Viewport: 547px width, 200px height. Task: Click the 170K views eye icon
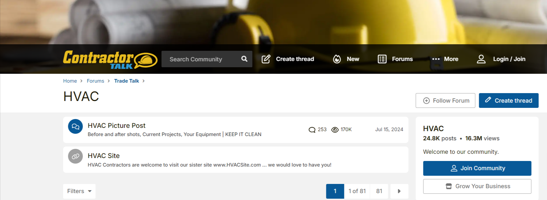(335, 130)
